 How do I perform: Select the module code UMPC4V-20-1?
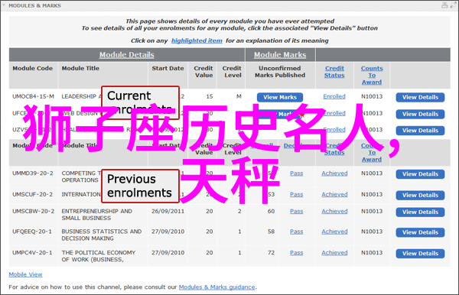32,253
